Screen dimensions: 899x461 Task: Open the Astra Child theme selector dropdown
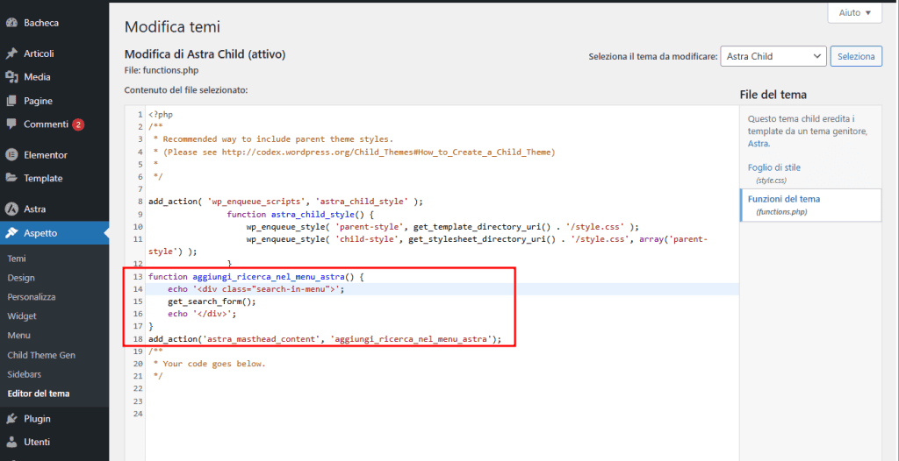coord(773,56)
